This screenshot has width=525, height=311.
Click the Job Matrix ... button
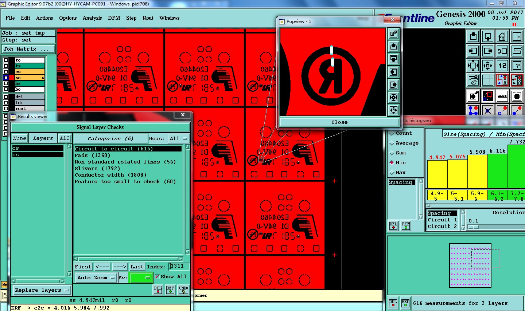(x=28, y=49)
